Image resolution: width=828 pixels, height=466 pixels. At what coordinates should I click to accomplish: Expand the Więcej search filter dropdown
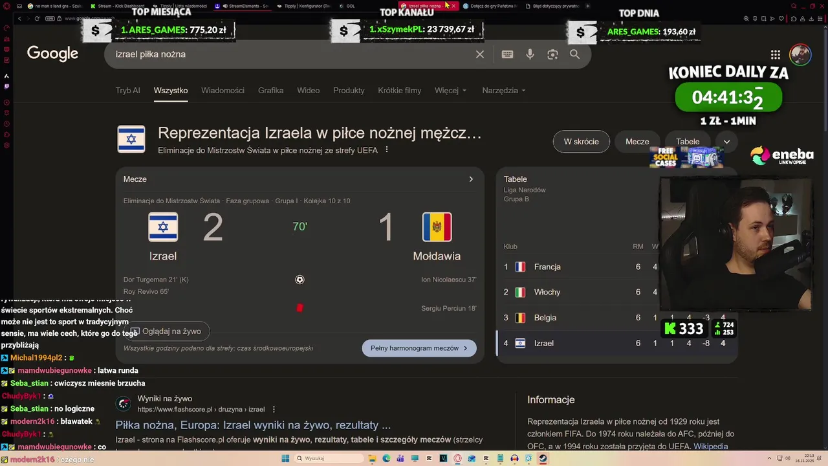[x=451, y=91]
